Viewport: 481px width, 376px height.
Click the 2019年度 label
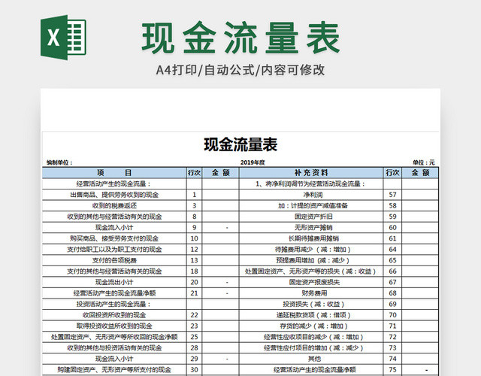click(x=253, y=162)
